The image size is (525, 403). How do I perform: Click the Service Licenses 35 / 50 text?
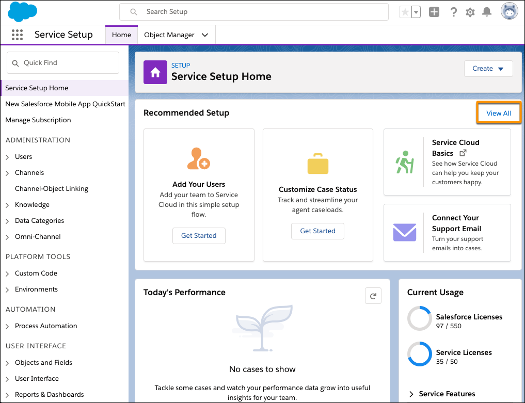tap(464, 357)
